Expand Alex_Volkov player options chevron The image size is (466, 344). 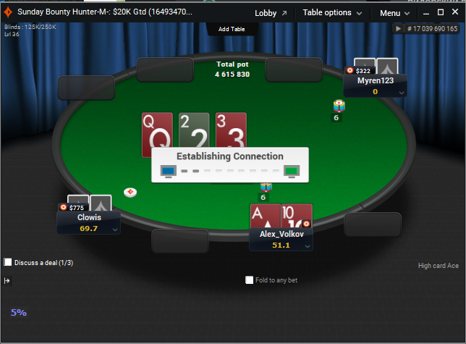(x=308, y=246)
